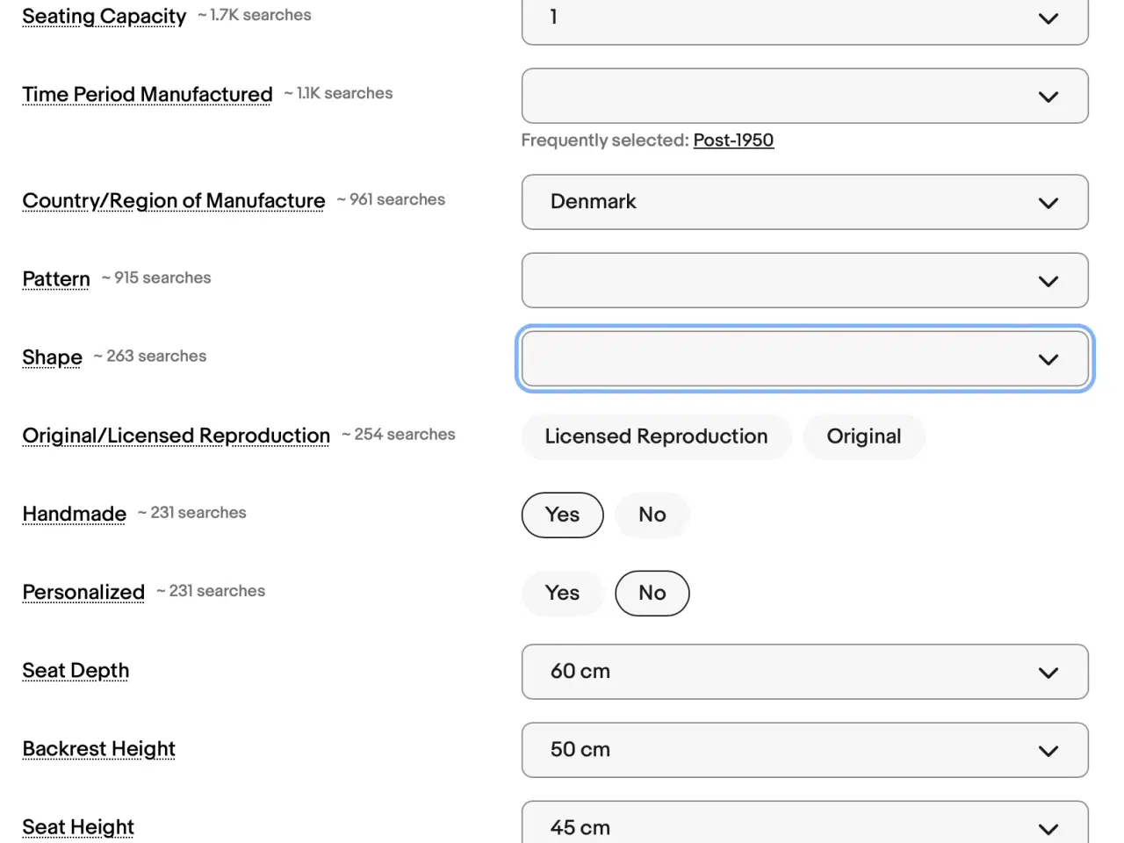1124x843 pixels.
Task: Open Country/Region of Manufacture dropdown showing Denmark
Action: (x=803, y=202)
